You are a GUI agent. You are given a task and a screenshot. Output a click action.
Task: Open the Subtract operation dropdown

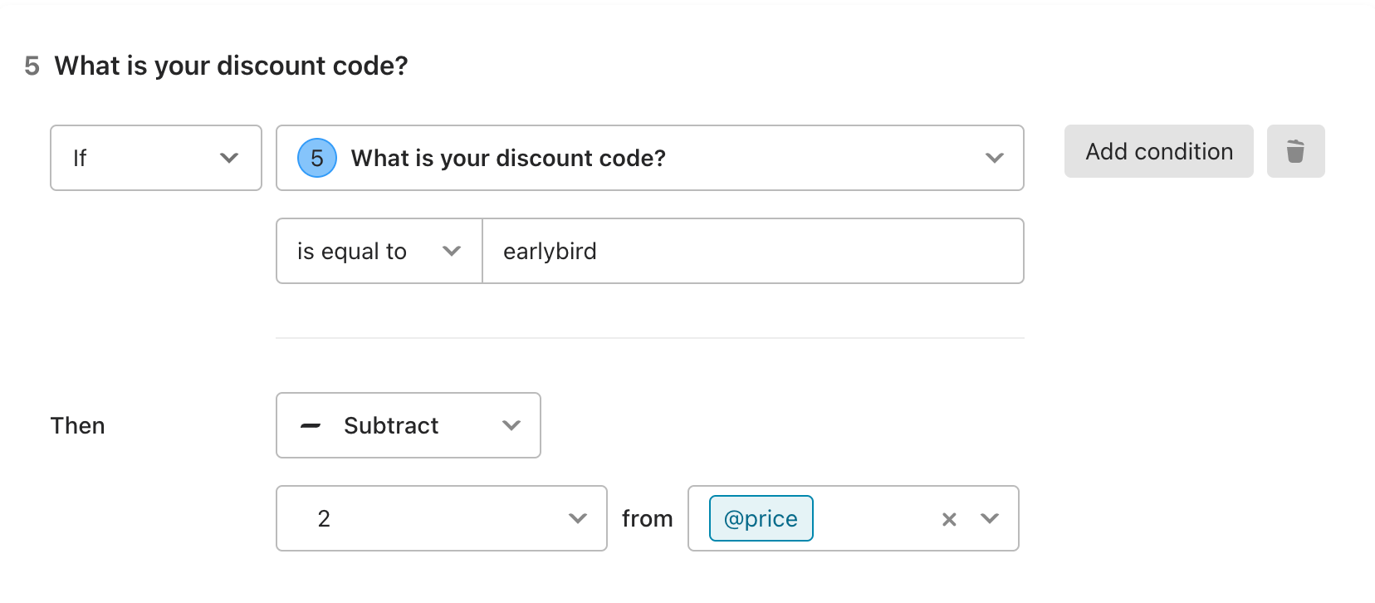point(409,425)
